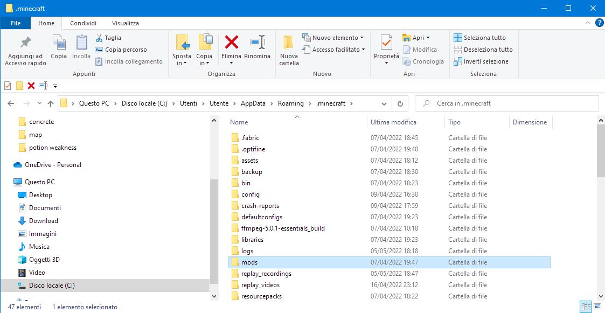605x313 pixels.
Task: Open Apri dropdown arrow
Action: (428, 38)
